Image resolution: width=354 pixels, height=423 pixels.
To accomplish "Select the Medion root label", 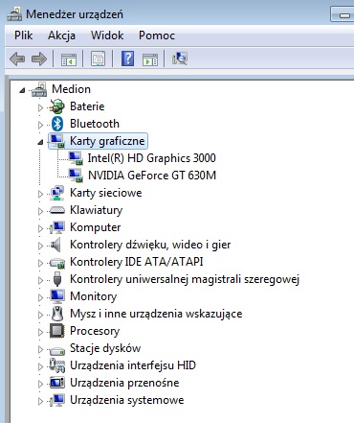I will coord(71,89).
